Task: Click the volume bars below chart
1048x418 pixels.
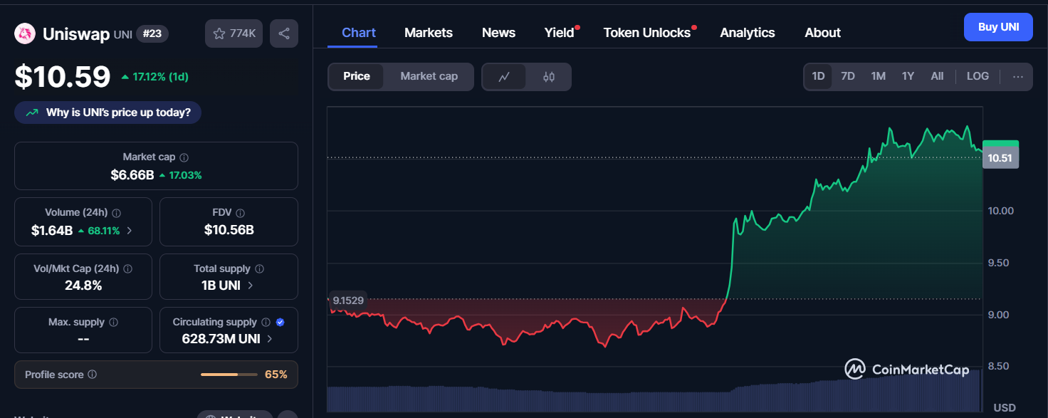Action: click(x=654, y=390)
